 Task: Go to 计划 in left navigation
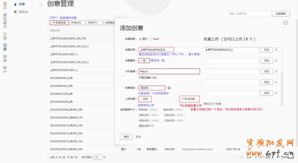pyautogui.click(x=5, y=36)
